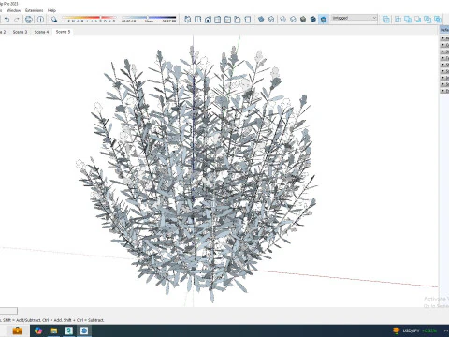The width and height of the screenshot is (449, 337).
Task: Click the Scene 3 tab
Action: 20,32
